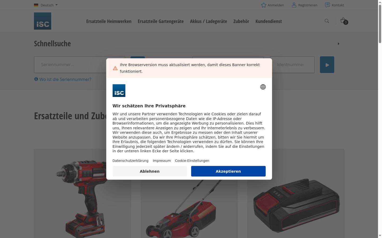Screen dimensions: 382x238
Task: Click the Kontakt chat bubble icon
Action: click(x=327, y=5)
